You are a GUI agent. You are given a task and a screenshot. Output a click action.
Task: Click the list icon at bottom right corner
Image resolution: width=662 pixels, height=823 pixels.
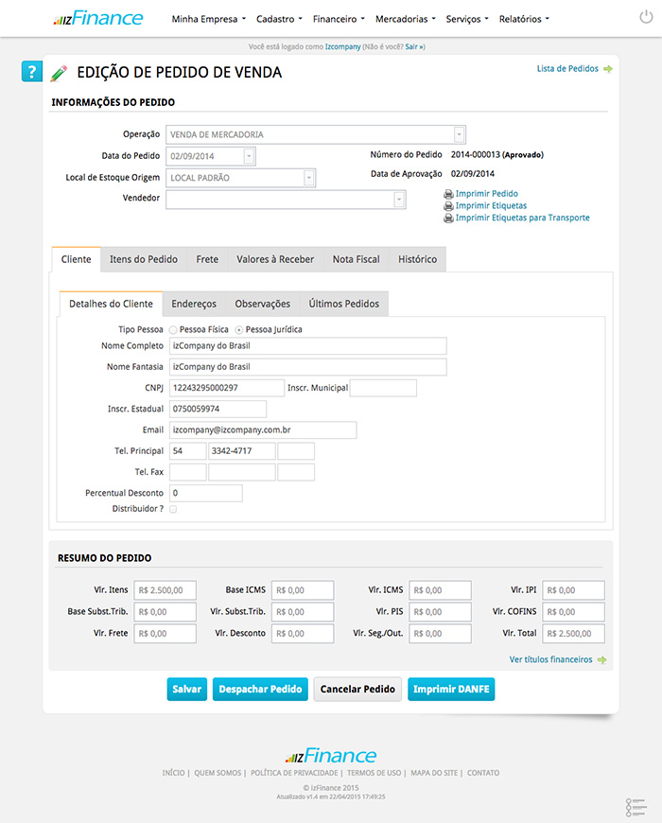coord(635,807)
